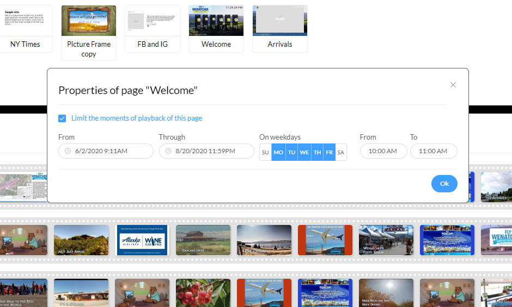Viewport: 512px width, 307px height.
Task: Select the Welcome page thumbnail
Action: pos(216,29)
